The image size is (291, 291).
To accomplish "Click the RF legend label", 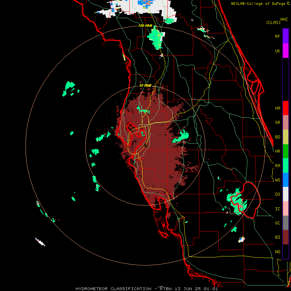I will pyautogui.click(x=277, y=36).
